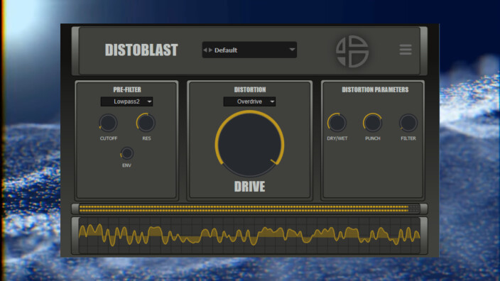Click the yellow level meter bar
The image size is (500, 281).
coord(249,209)
